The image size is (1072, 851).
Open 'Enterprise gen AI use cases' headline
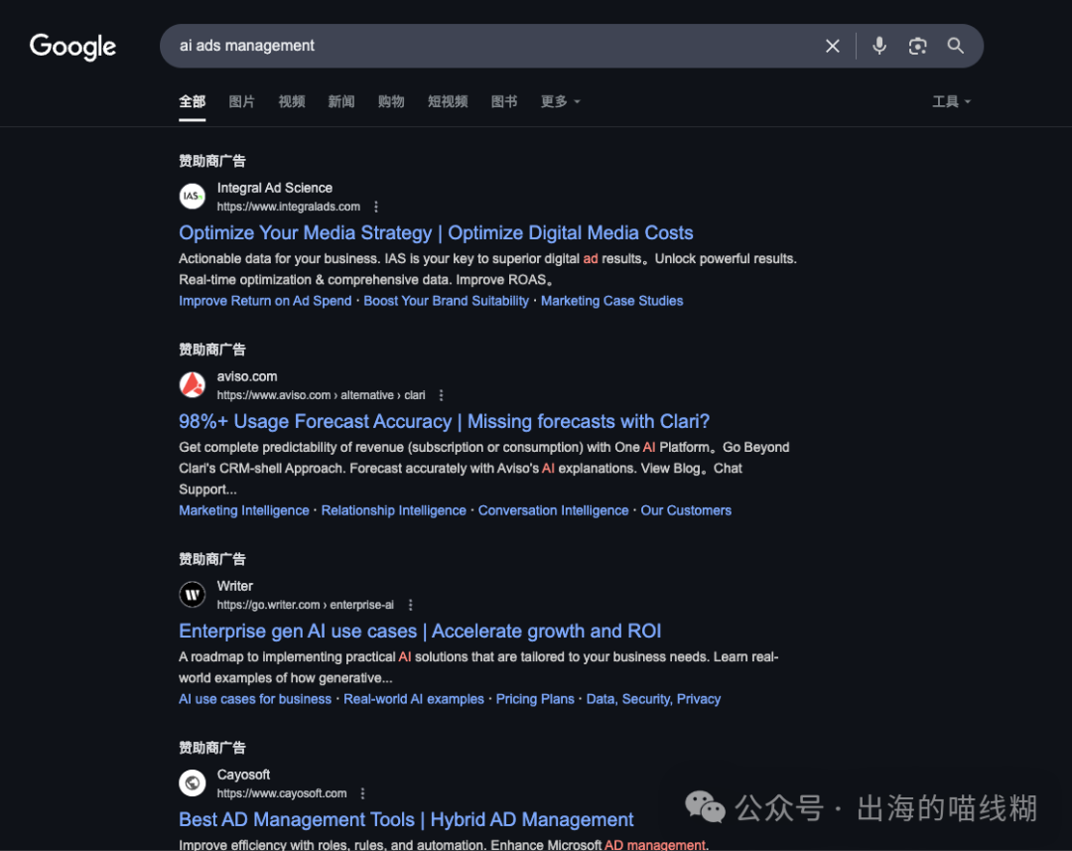[420, 631]
